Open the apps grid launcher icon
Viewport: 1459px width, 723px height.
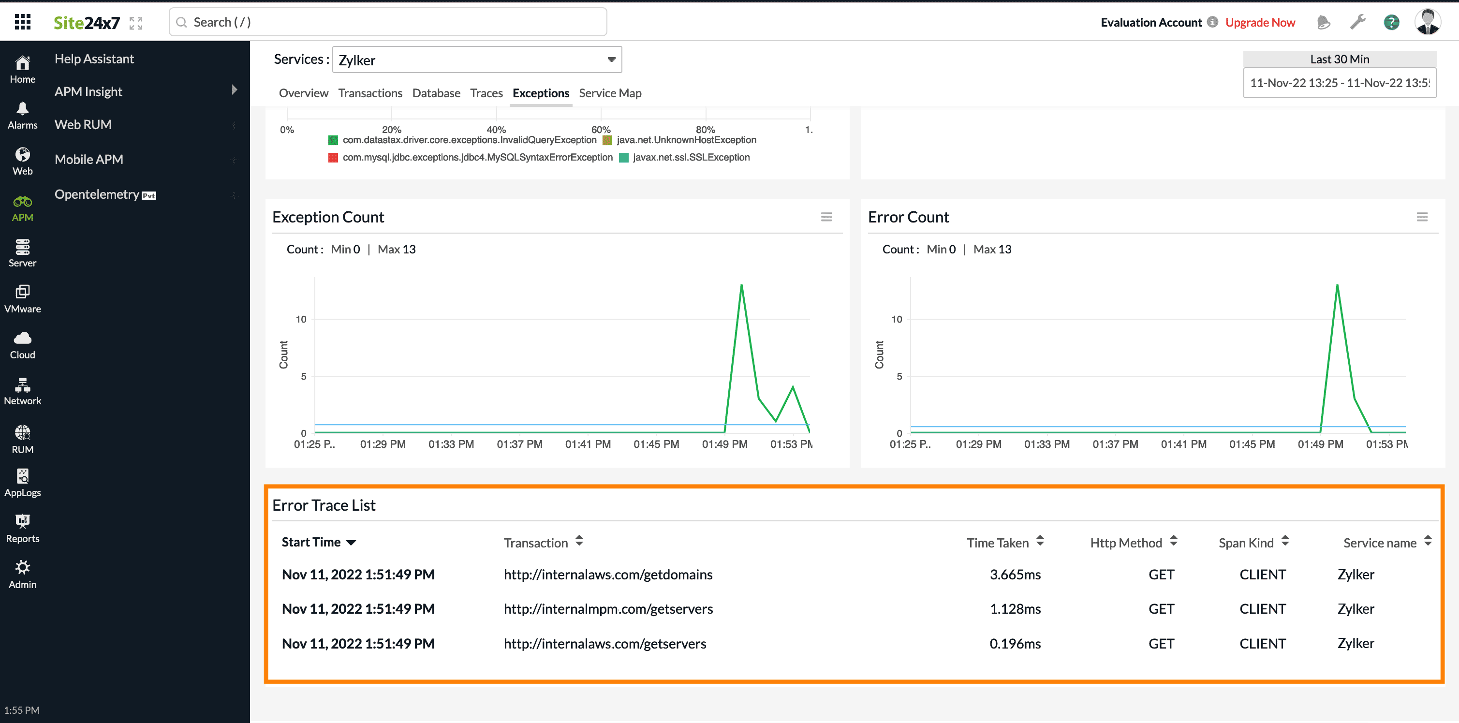(23, 22)
